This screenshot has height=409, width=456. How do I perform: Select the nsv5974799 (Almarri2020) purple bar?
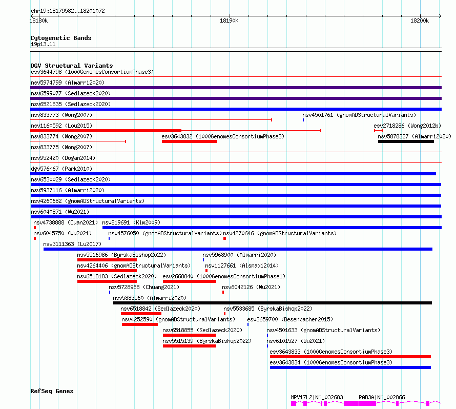point(236,88)
